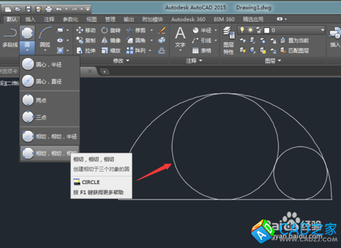Select the 阵列 (Array) tool

pos(136,50)
